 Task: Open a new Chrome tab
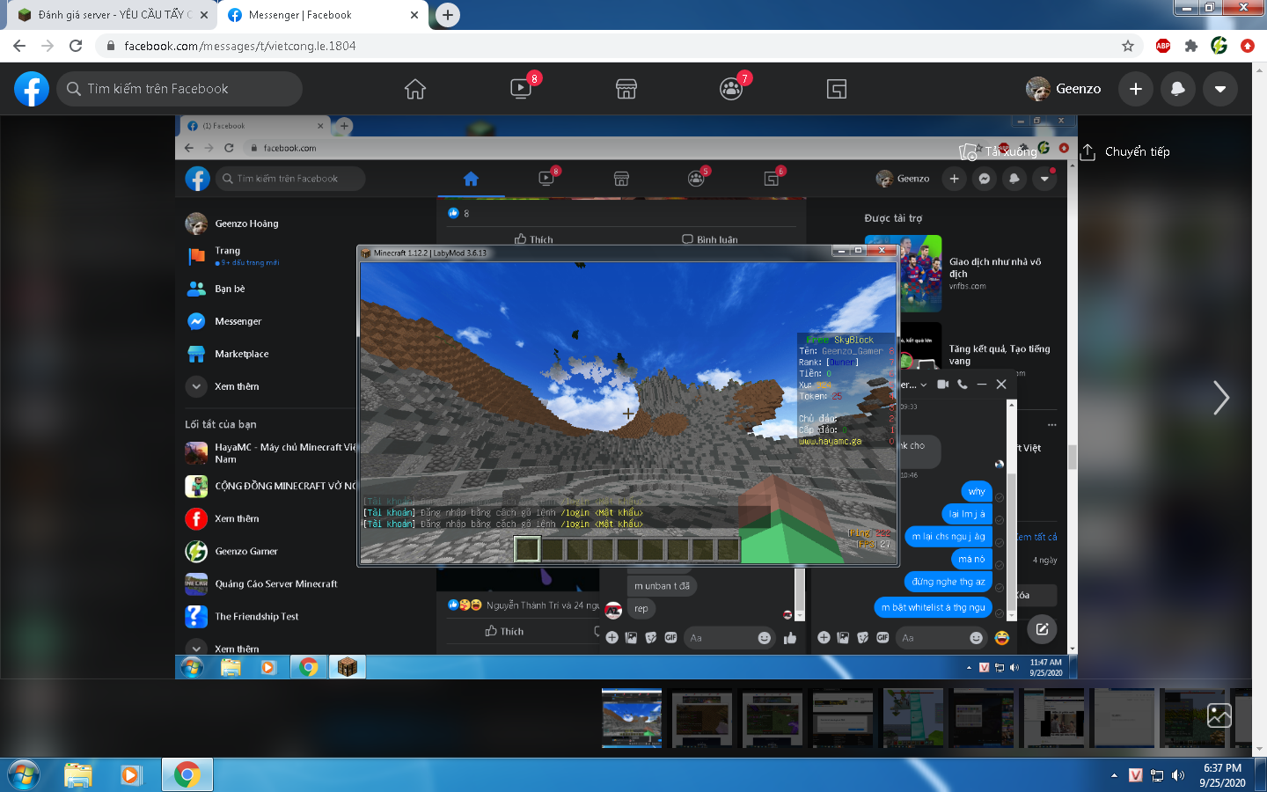pyautogui.click(x=448, y=15)
